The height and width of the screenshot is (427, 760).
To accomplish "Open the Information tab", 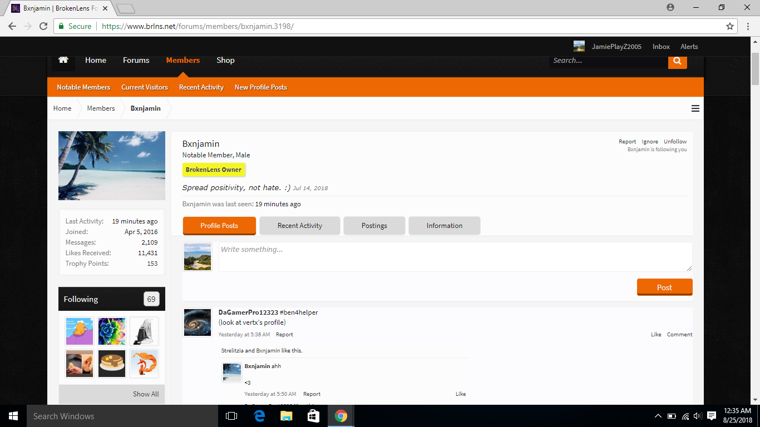I will coord(445,226).
